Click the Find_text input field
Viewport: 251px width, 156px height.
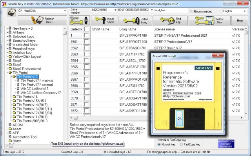pos(171,11)
